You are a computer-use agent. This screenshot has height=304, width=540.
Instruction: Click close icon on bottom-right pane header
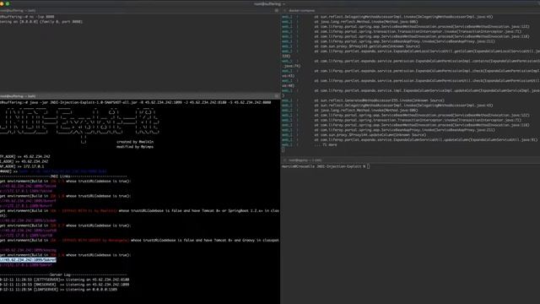tap(284, 160)
